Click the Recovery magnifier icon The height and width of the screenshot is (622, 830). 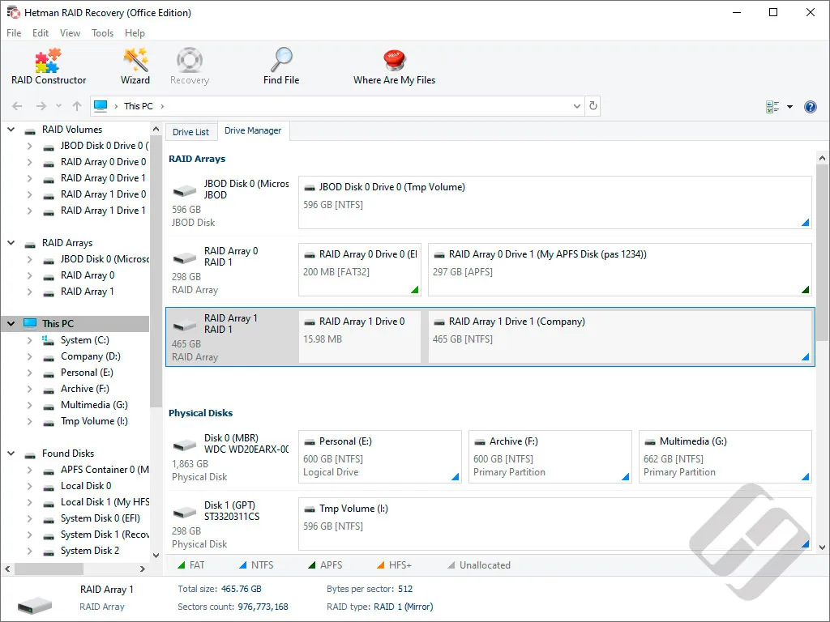click(x=189, y=61)
